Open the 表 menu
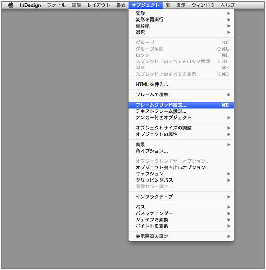 pyautogui.click(x=168, y=5)
